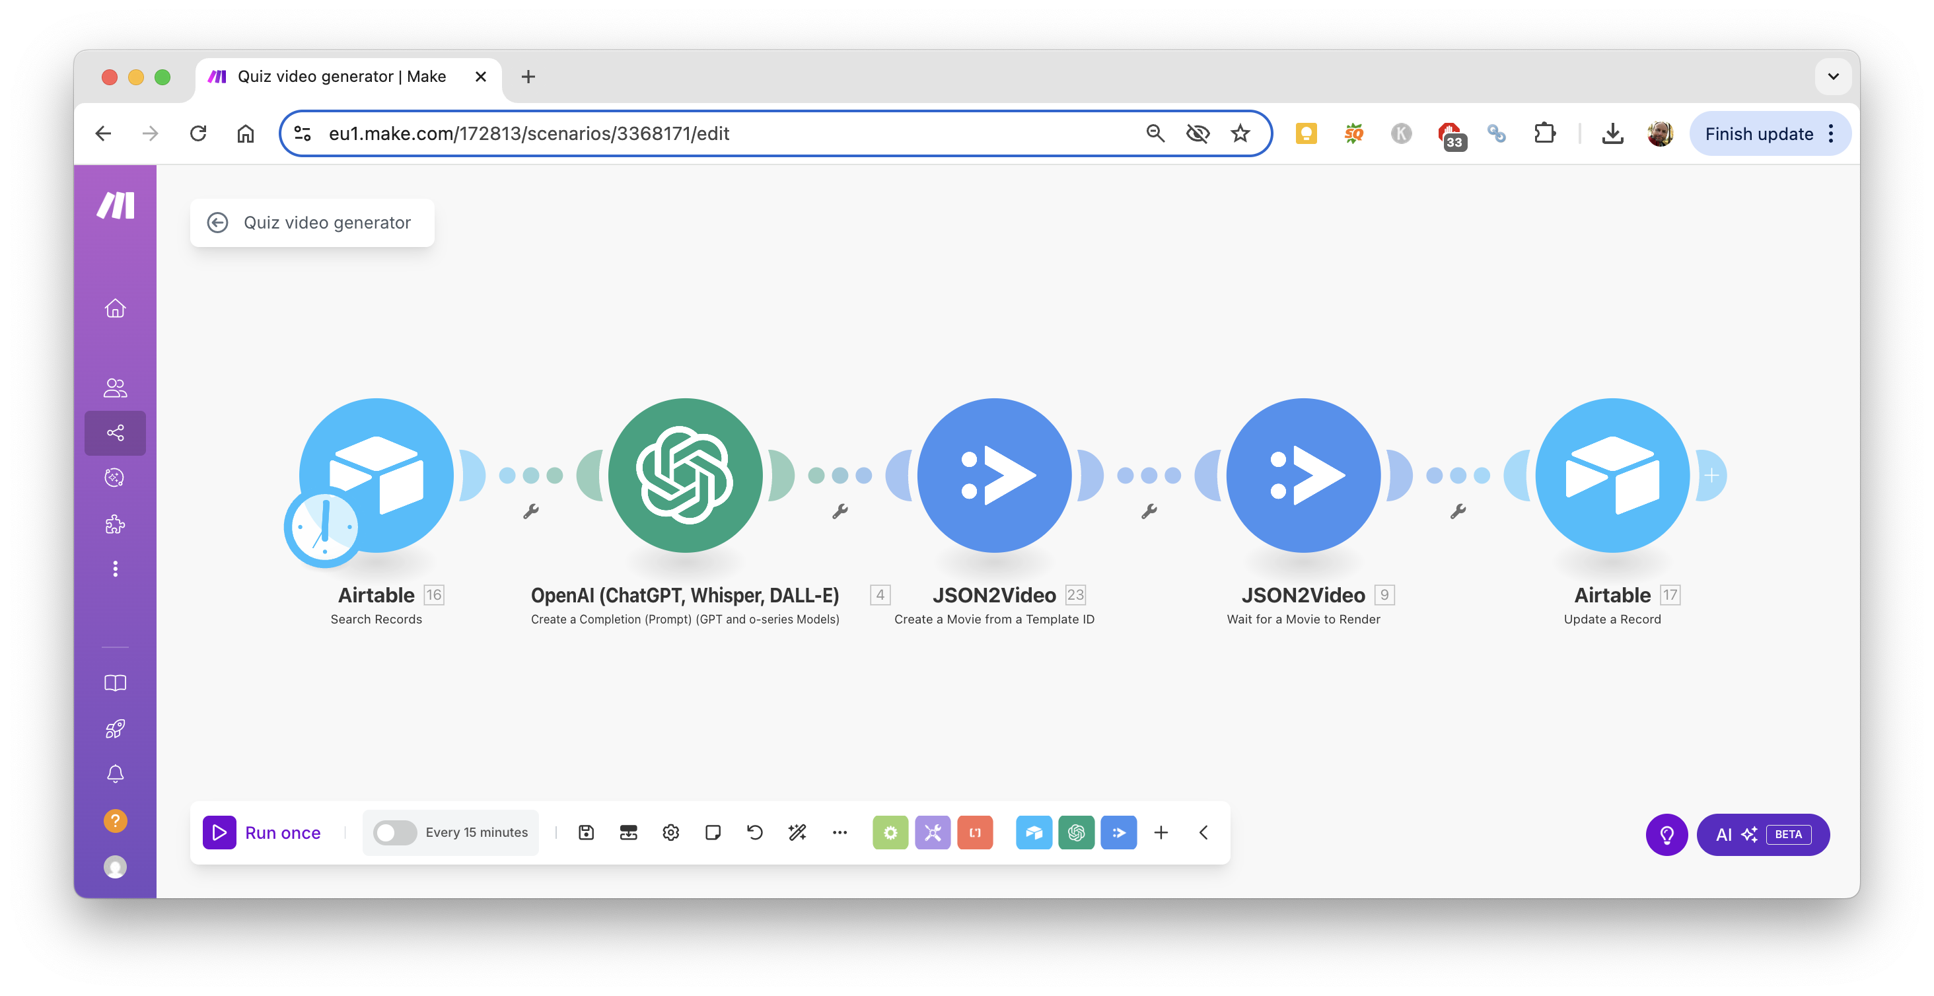Open the Airtable Search Records module

(x=376, y=475)
